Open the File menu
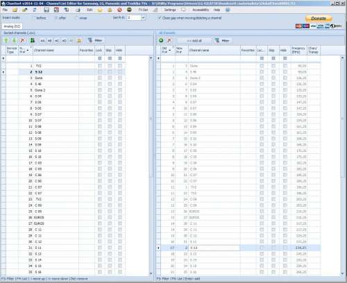 point(5,10)
